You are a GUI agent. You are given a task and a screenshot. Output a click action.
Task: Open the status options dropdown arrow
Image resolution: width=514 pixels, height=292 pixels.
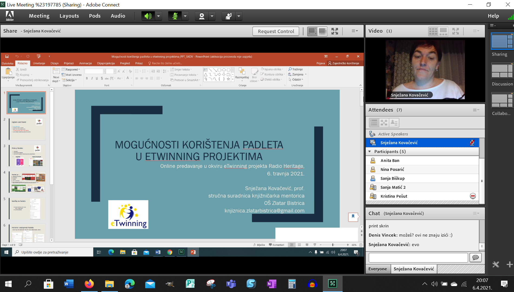239,16
